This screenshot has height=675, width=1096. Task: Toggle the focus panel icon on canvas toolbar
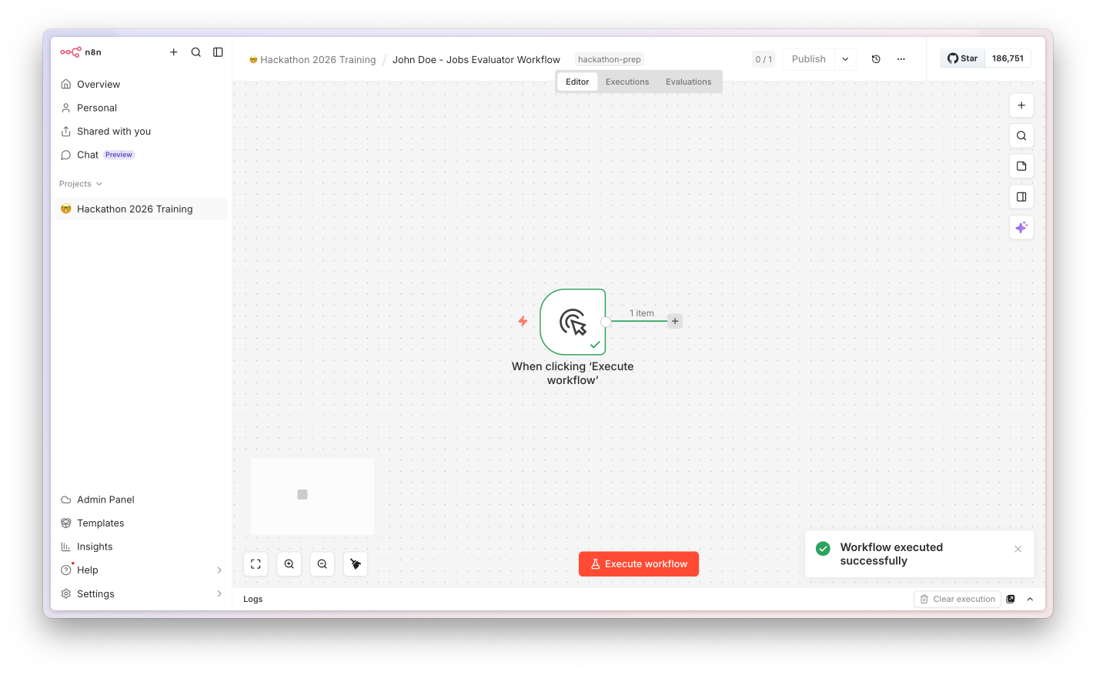(1021, 197)
